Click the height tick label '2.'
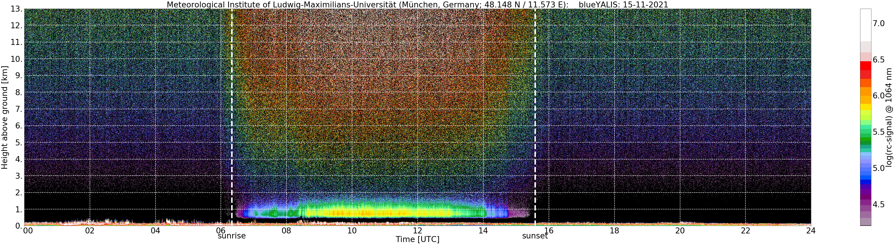 (x=19, y=192)
